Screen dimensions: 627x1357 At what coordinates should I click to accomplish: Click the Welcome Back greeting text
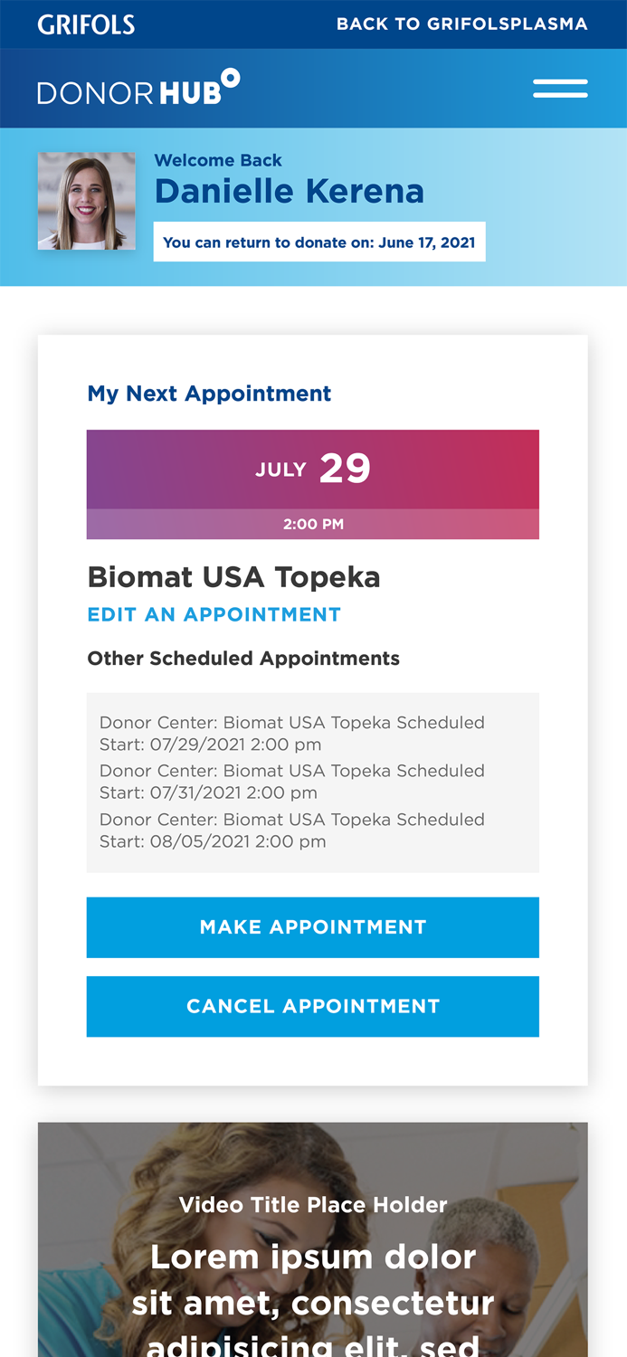(218, 158)
